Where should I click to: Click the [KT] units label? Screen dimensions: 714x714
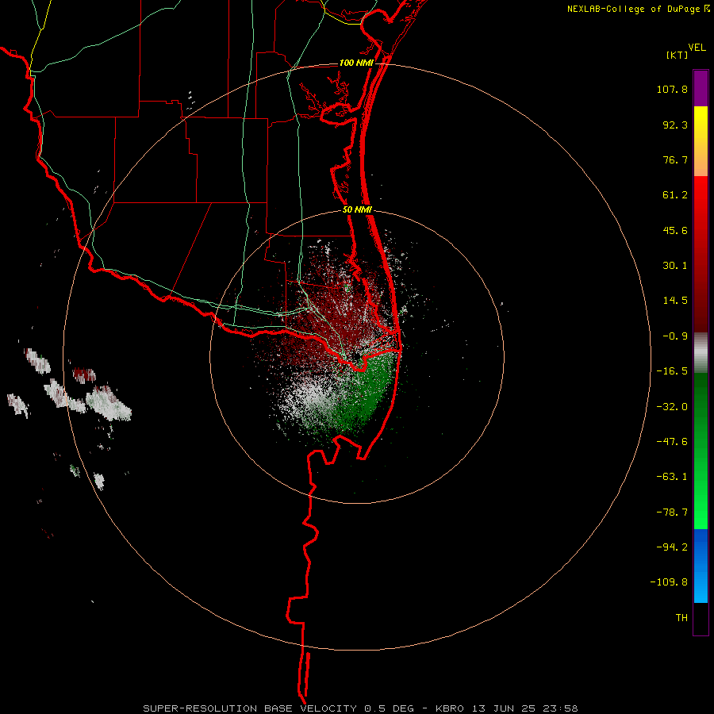678,56
